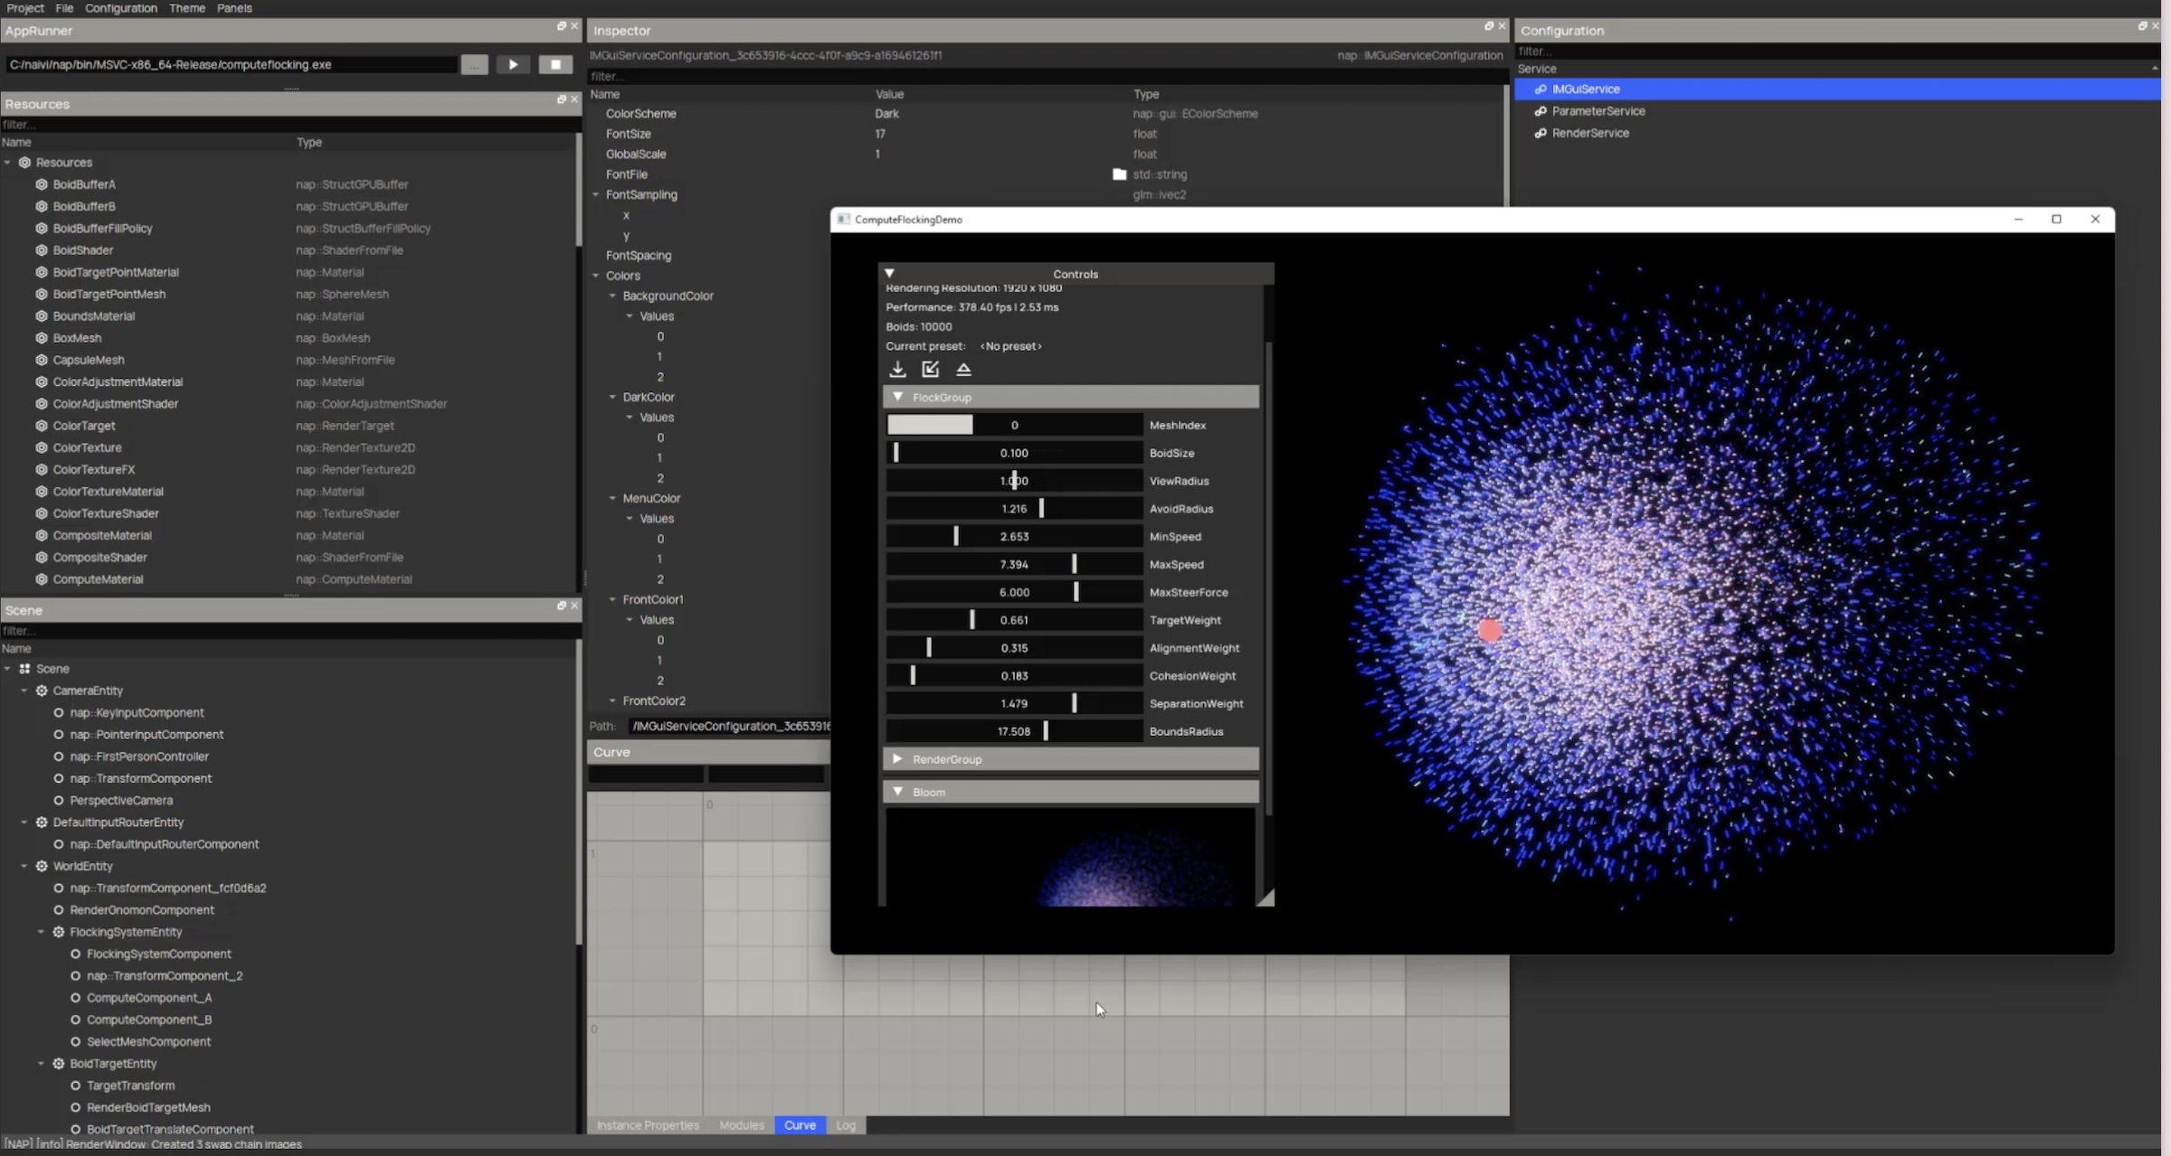
Task: Expand the Bloom section
Action: click(896, 791)
